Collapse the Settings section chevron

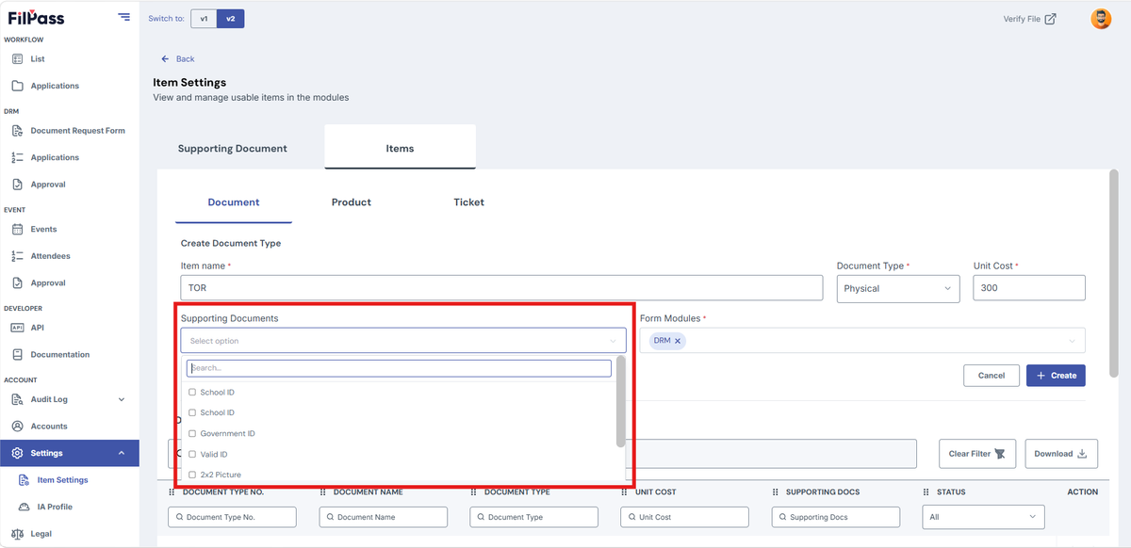click(122, 453)
